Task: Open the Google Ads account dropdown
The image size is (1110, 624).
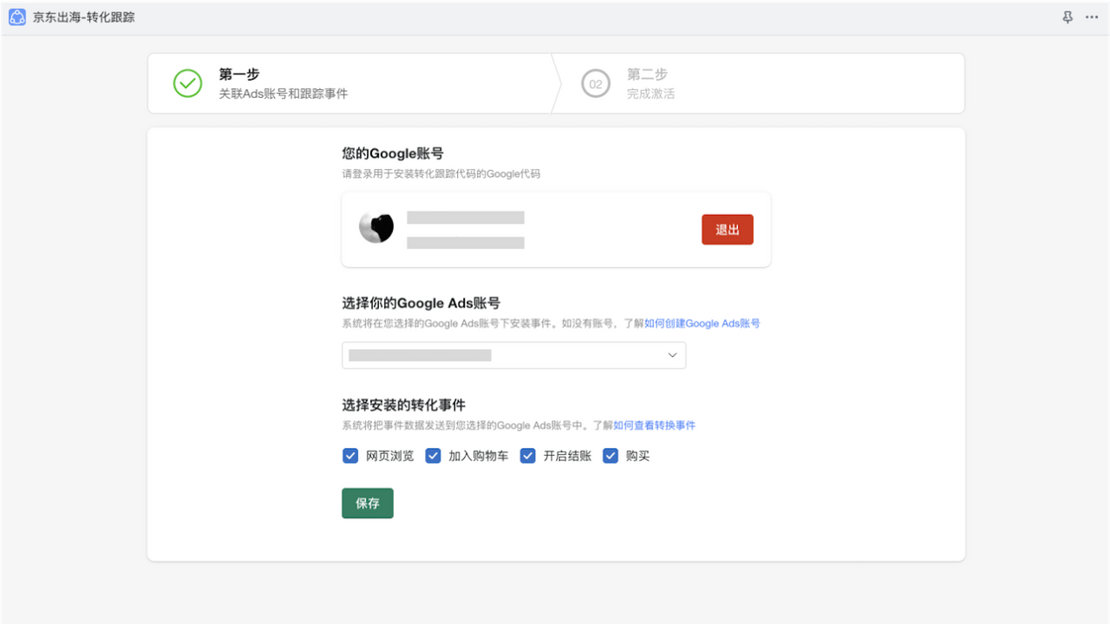Action: click(513, 355)
